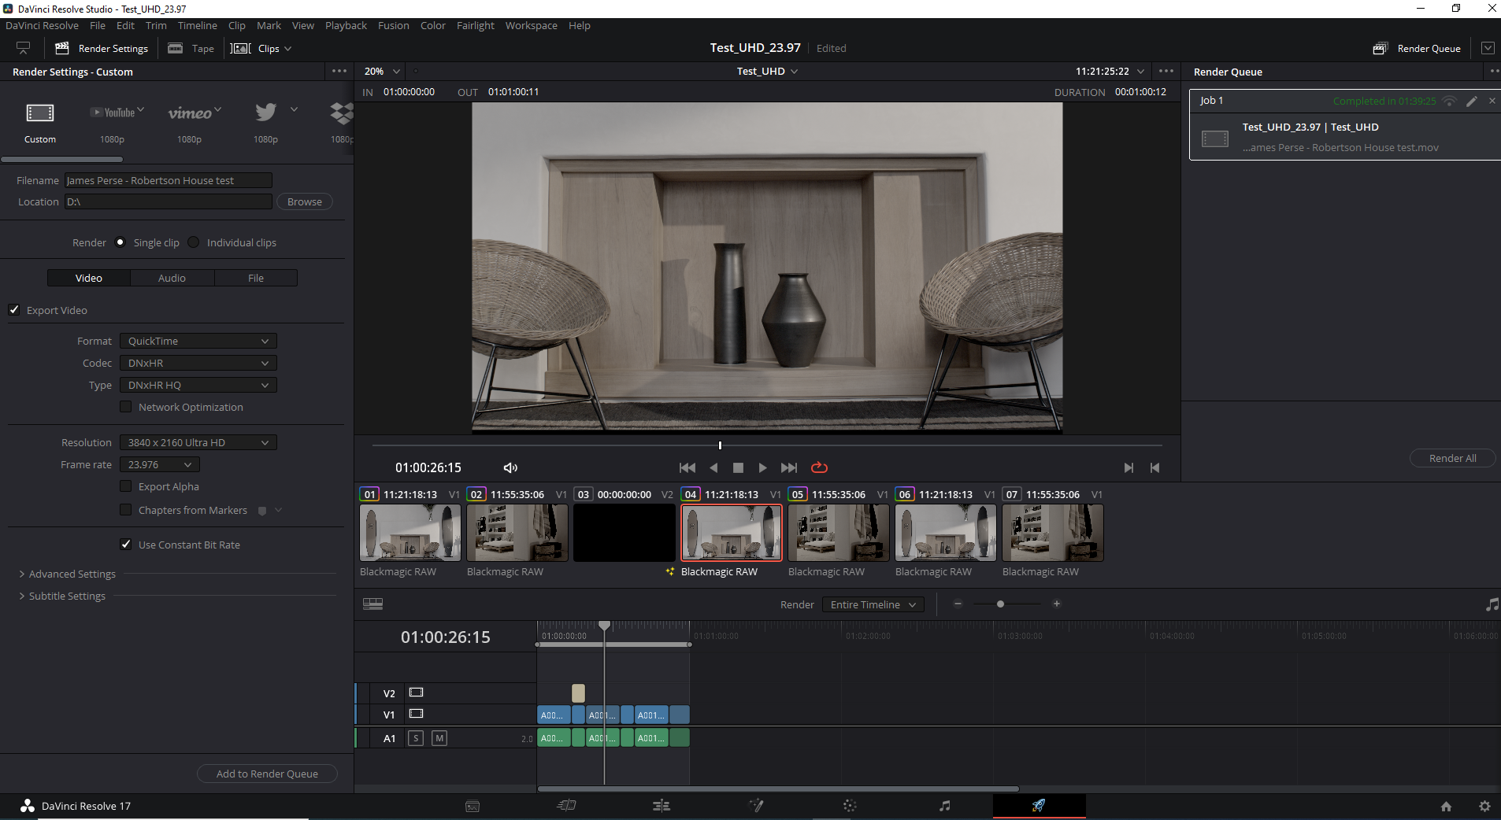Screen dimensions: 1501x820
Task: Toggle the Render Queue panel icon
Action: (1380, 48)
